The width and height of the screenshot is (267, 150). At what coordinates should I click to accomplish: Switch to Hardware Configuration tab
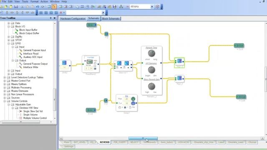tap(73, 18)
